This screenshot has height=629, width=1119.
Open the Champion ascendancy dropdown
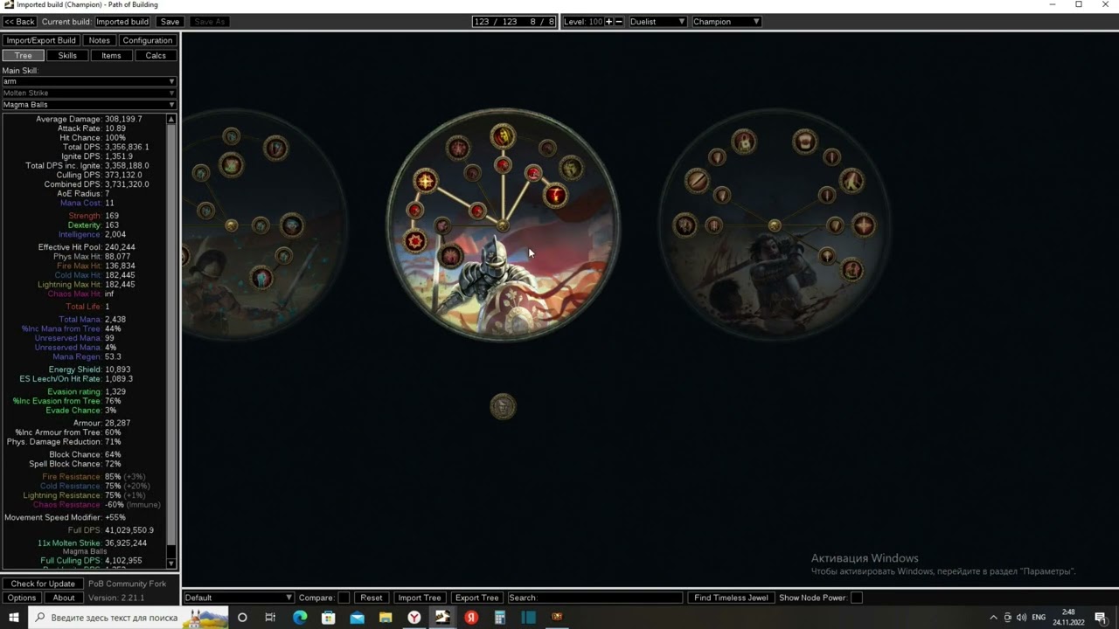(726, 21)
